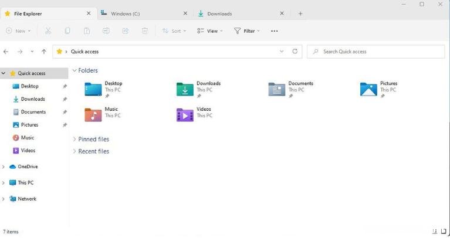Viewport: 450px width, 238px height.
Task: Open the Music folder icon in Folders
Action: [x=93, y=115]
